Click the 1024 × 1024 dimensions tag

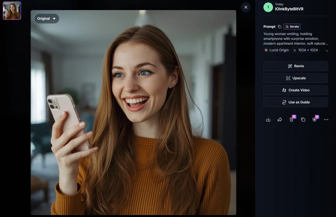pos(305,50)
